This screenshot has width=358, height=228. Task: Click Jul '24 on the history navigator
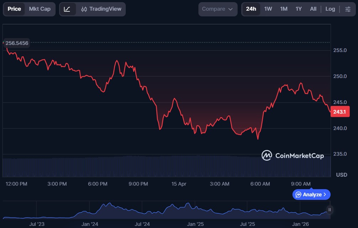click(142, 224)
